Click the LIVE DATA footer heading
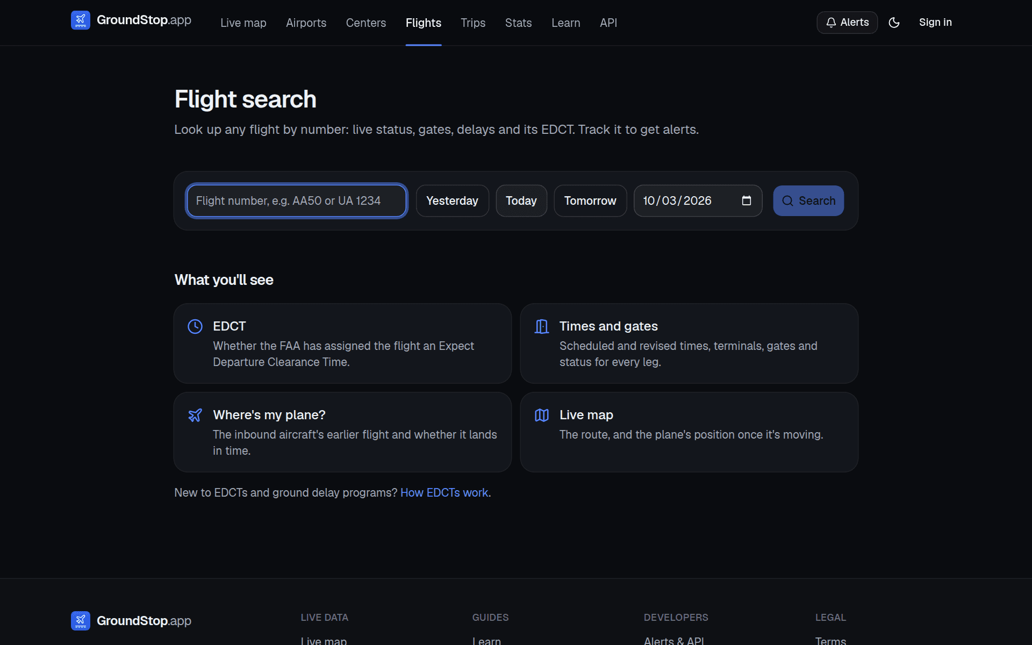1032x645 pixels. (x=325, y=618)
